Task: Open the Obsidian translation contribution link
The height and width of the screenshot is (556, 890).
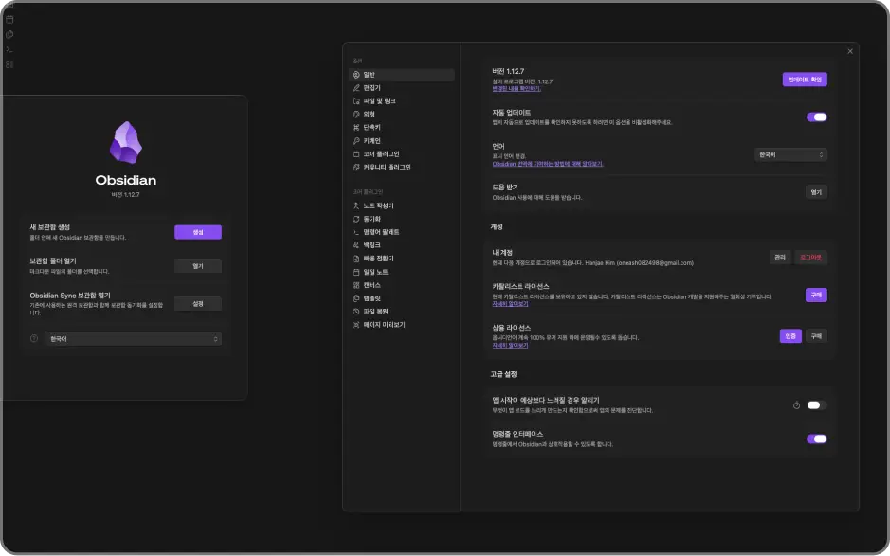Action: point(548,164)
